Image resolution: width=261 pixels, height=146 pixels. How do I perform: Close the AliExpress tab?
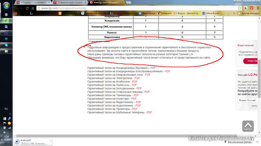point(49,3)
